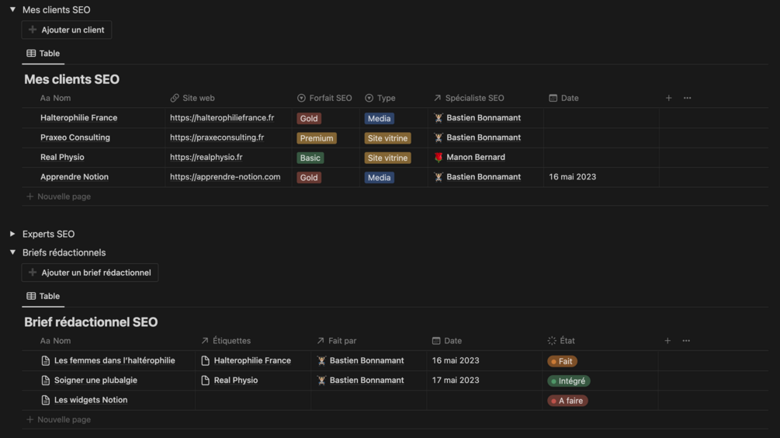Click Manon Bernard specialist relation

pos(469,158)
